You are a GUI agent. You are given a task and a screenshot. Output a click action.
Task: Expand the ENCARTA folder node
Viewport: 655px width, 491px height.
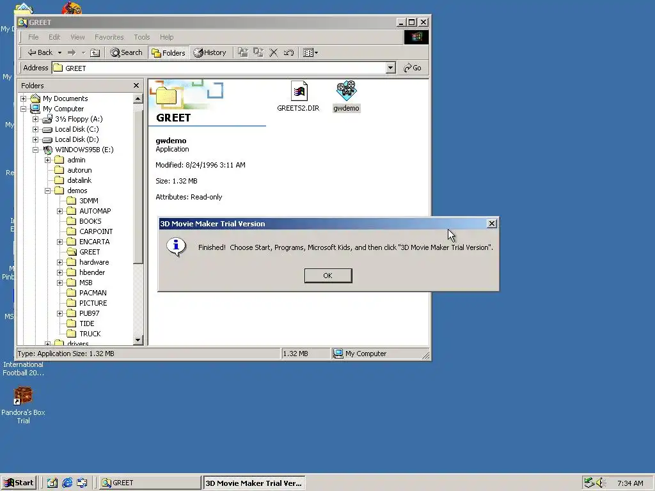coord(59,242)
